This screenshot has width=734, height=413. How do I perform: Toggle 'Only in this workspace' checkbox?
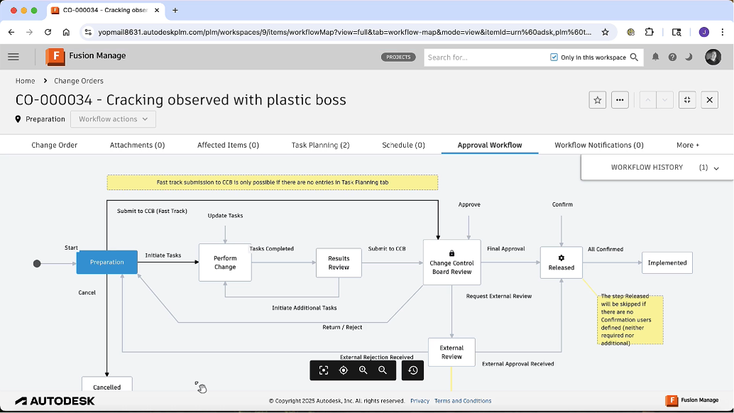(554, 57)
